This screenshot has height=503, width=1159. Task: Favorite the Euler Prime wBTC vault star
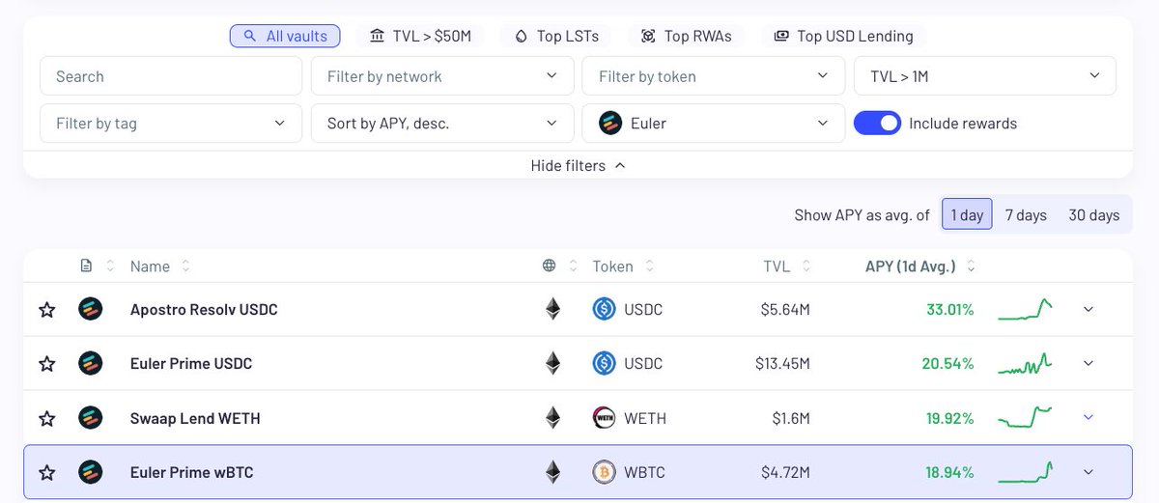tap(46, 472)
